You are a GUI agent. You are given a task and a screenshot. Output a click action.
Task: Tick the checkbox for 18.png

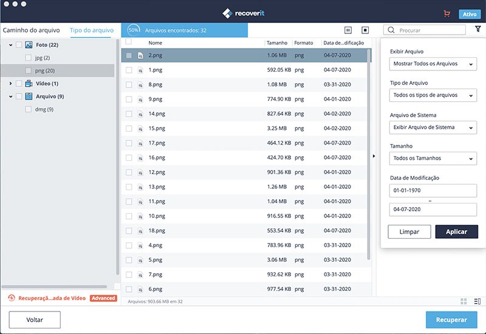point(129,231)
